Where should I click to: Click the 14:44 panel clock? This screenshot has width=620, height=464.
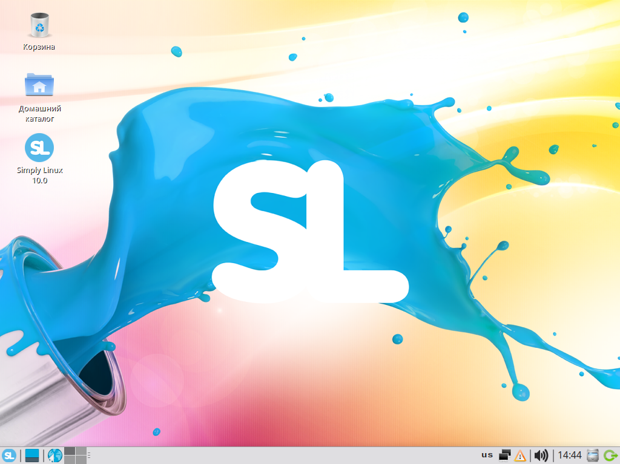pos(569,456)
